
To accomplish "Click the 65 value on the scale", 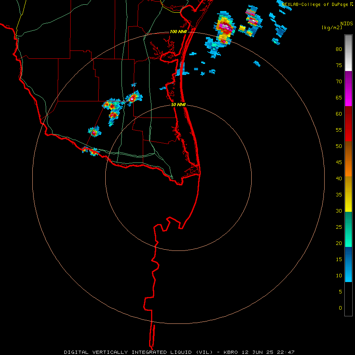I will click(339, 97).
